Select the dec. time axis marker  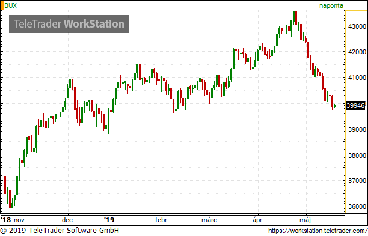click(x=68, y=220)
